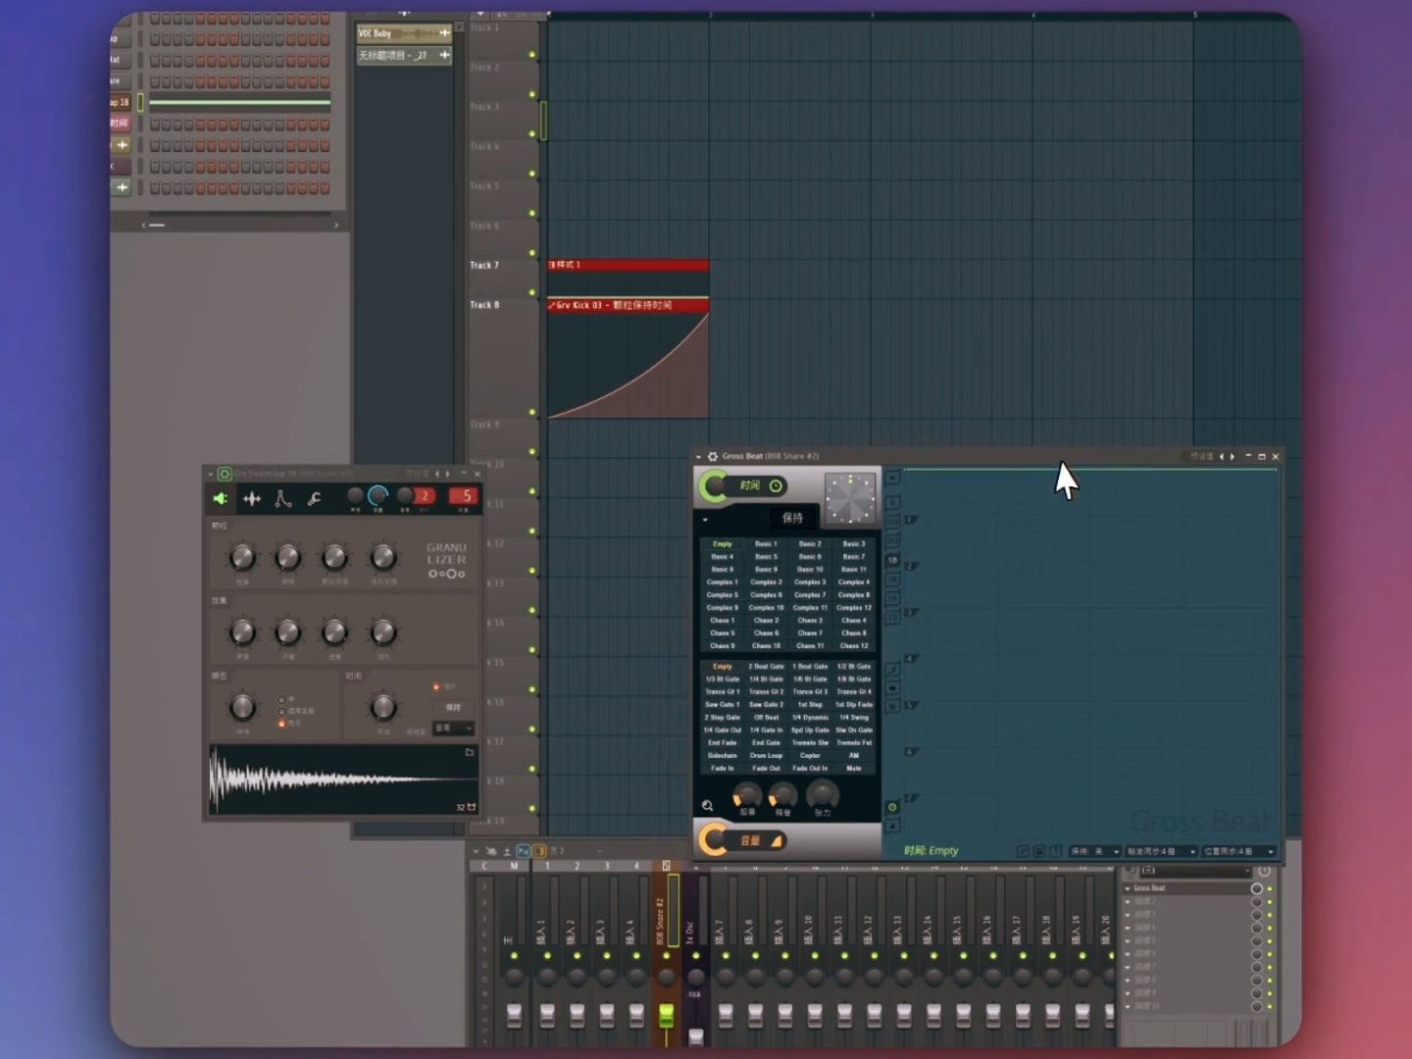Open the Granulizer wrench settings tab

pyautogui.click(x=315, y=499)
